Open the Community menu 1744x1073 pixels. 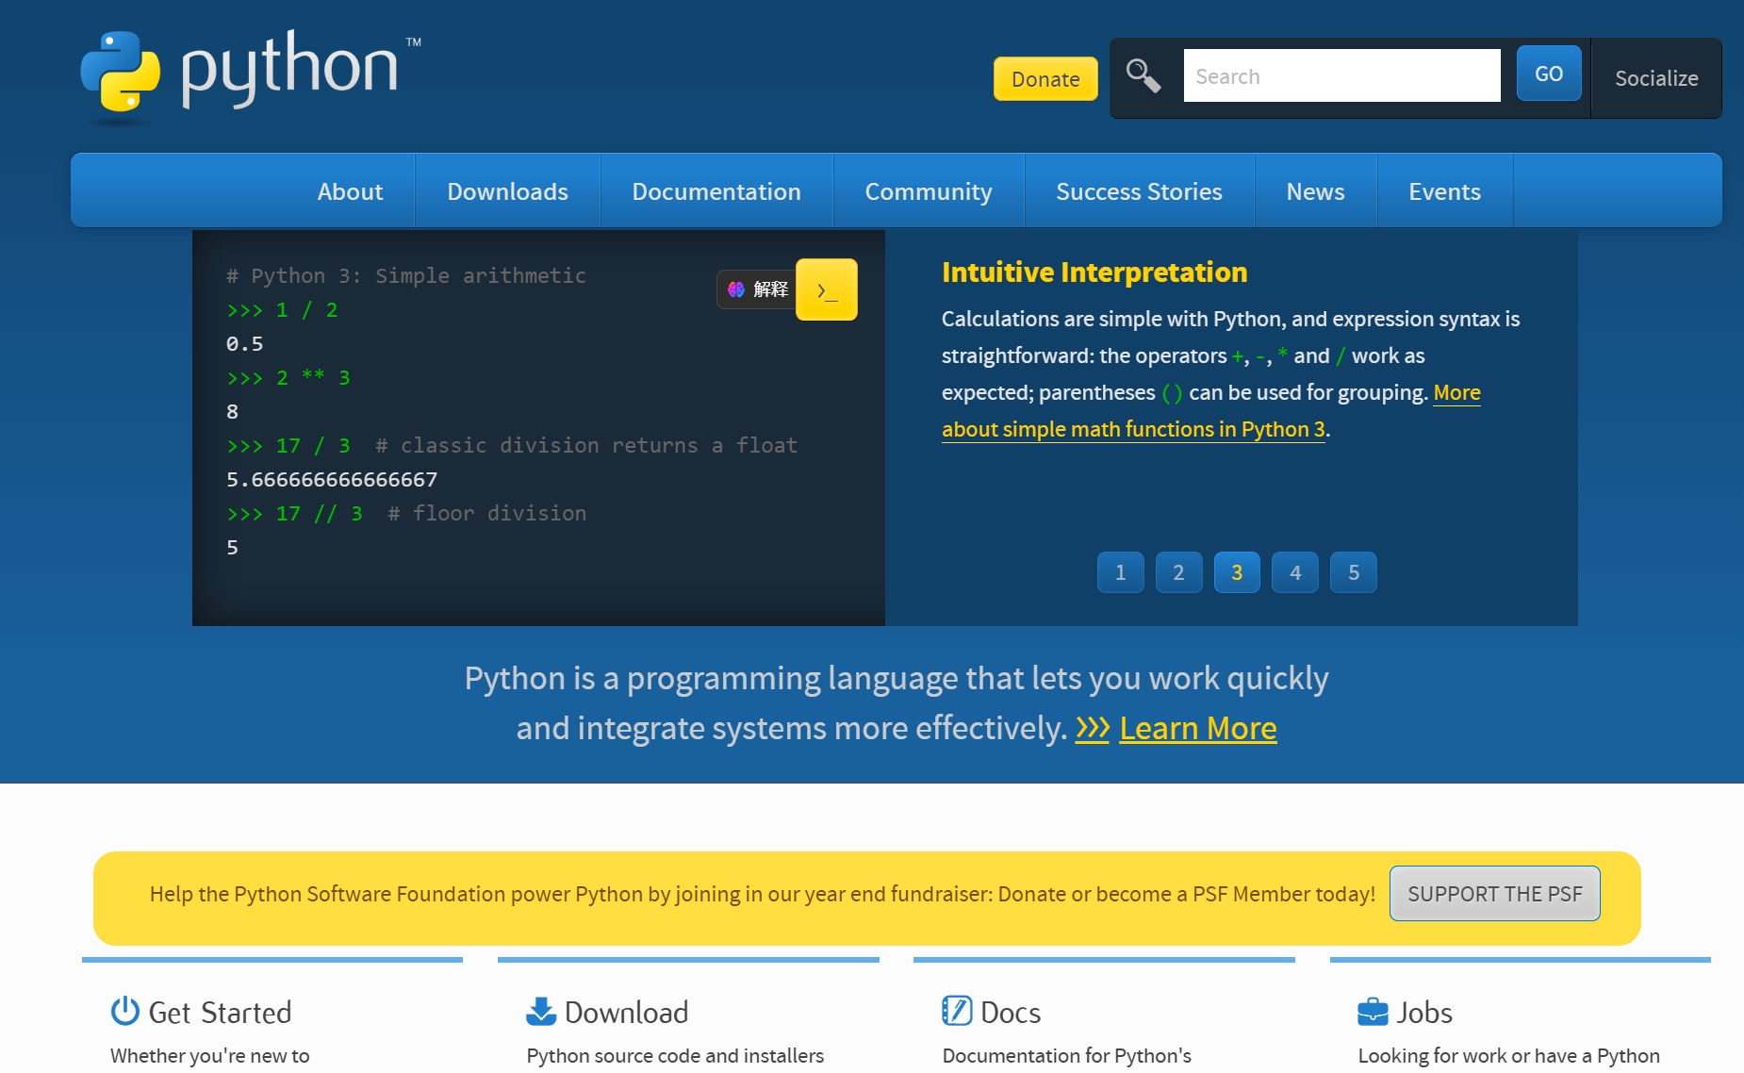point(929,191)
